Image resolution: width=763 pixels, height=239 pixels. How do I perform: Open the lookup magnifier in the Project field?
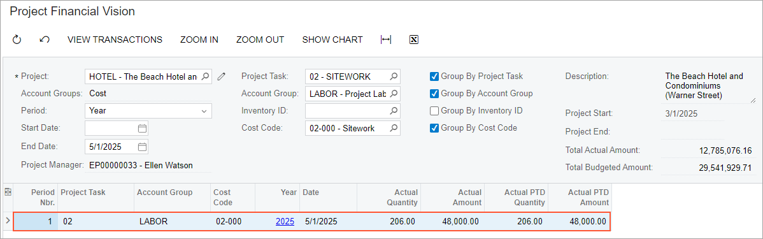click(205, 76)
